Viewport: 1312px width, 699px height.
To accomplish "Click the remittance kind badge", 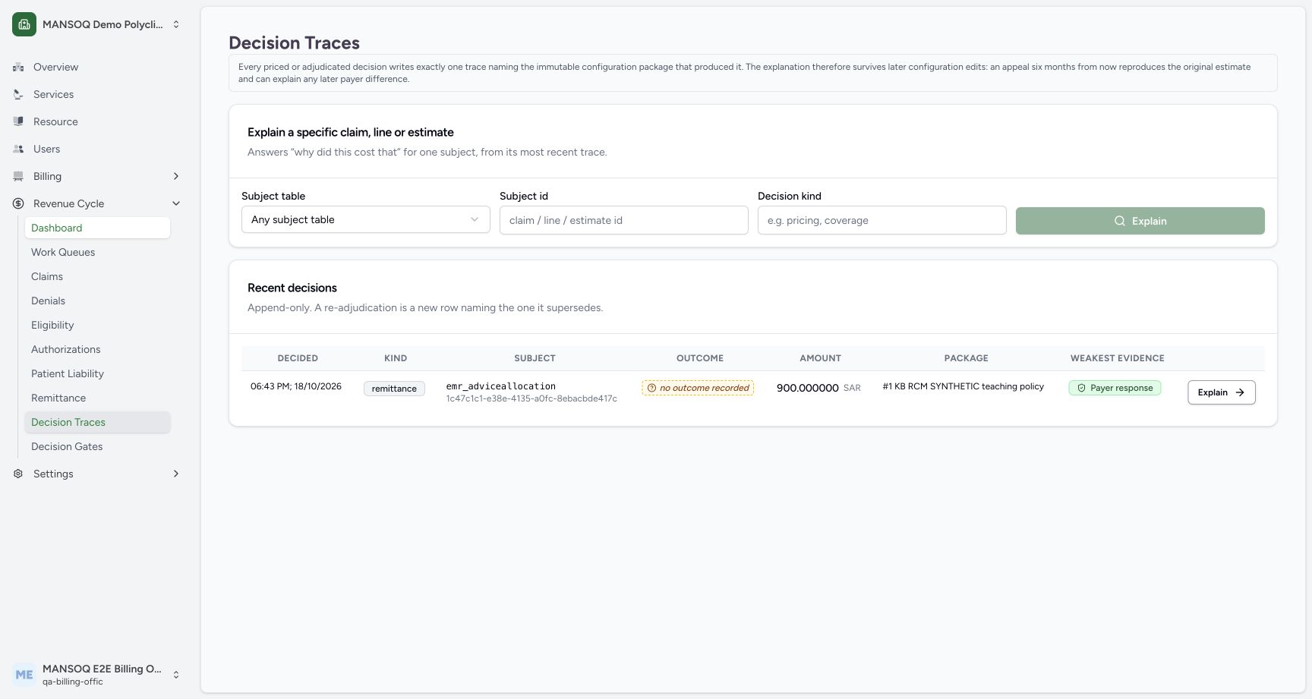I will pos(394,389).
